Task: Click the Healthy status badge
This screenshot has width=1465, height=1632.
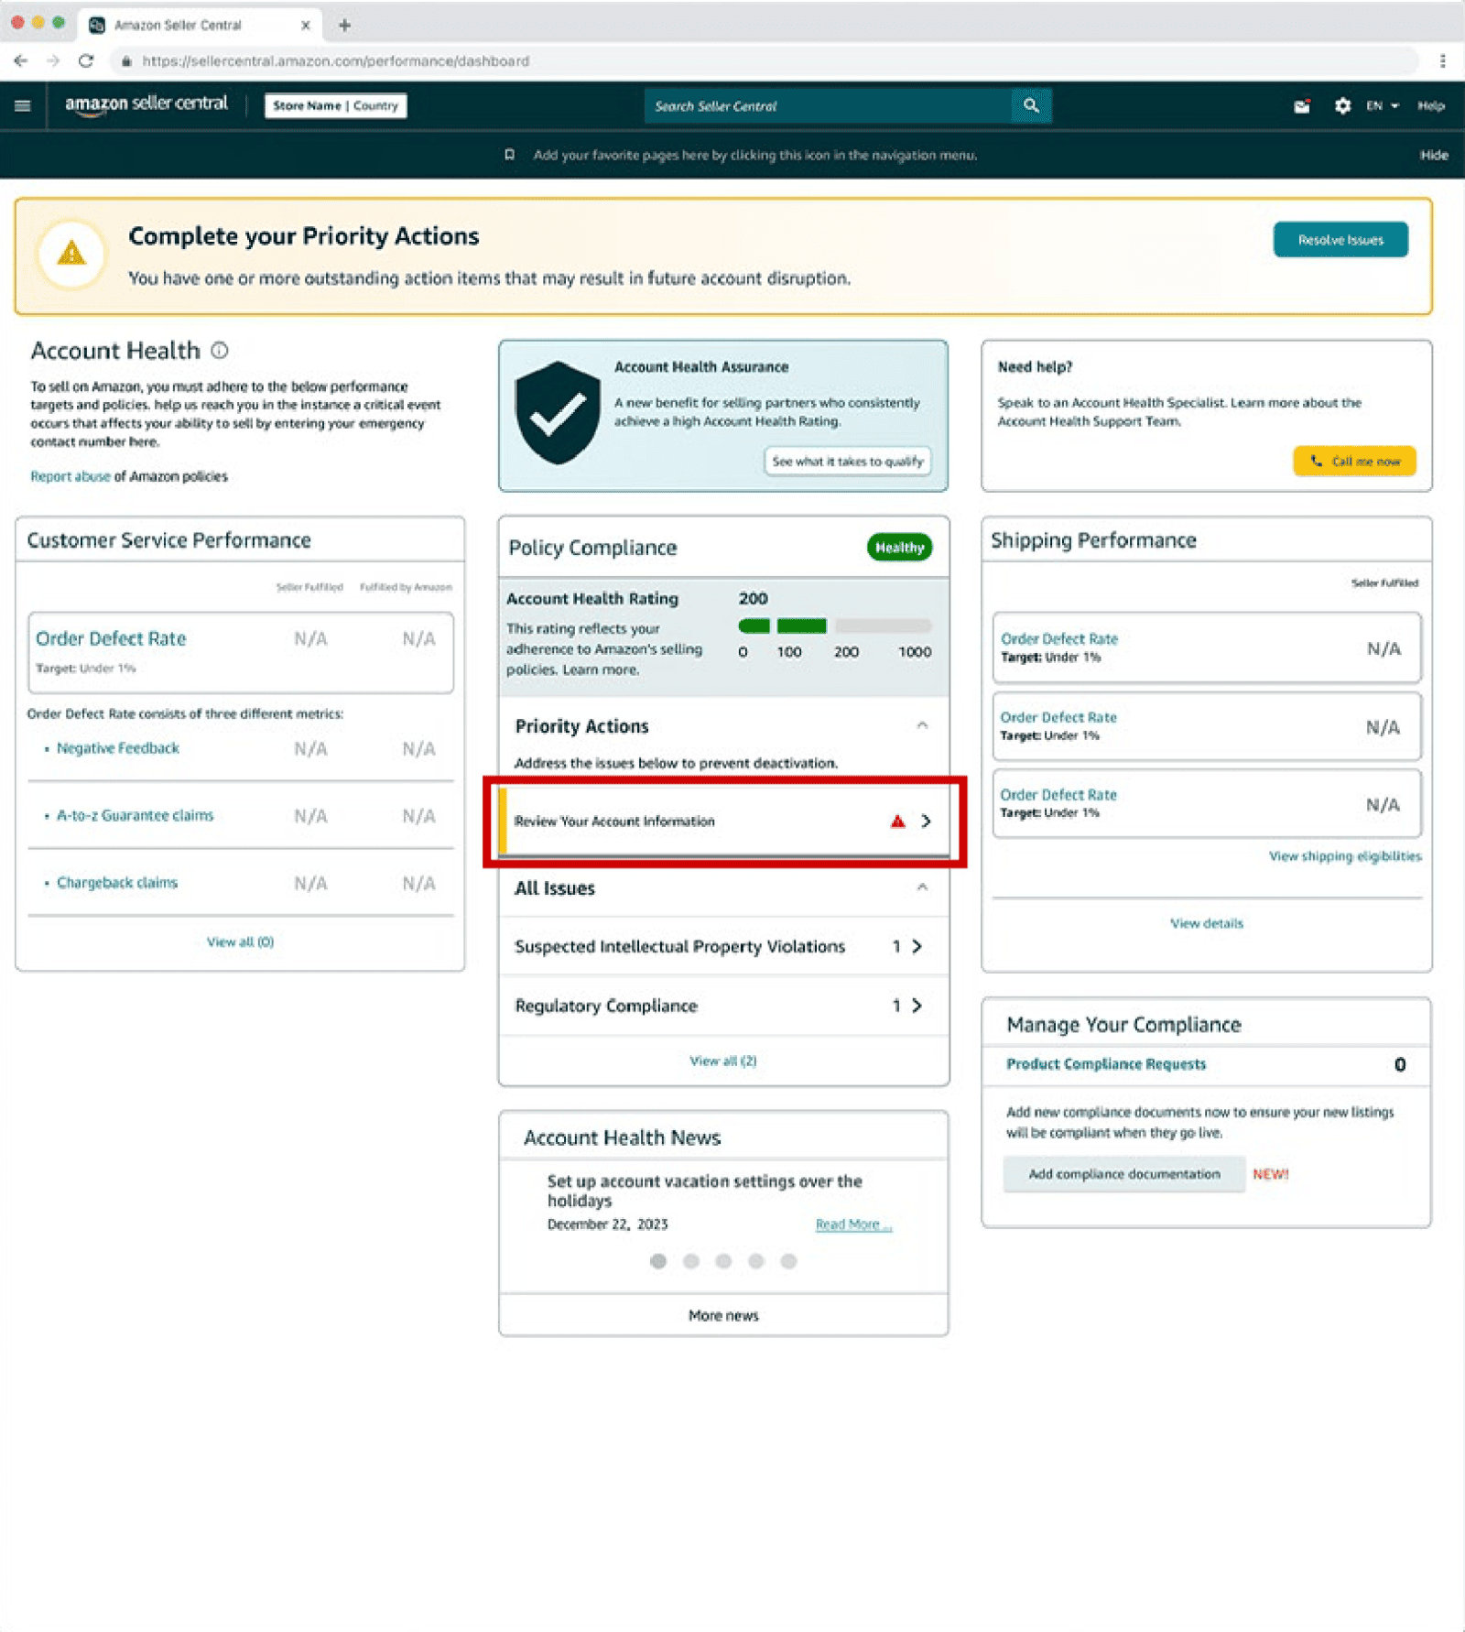Action: point(899,548)
